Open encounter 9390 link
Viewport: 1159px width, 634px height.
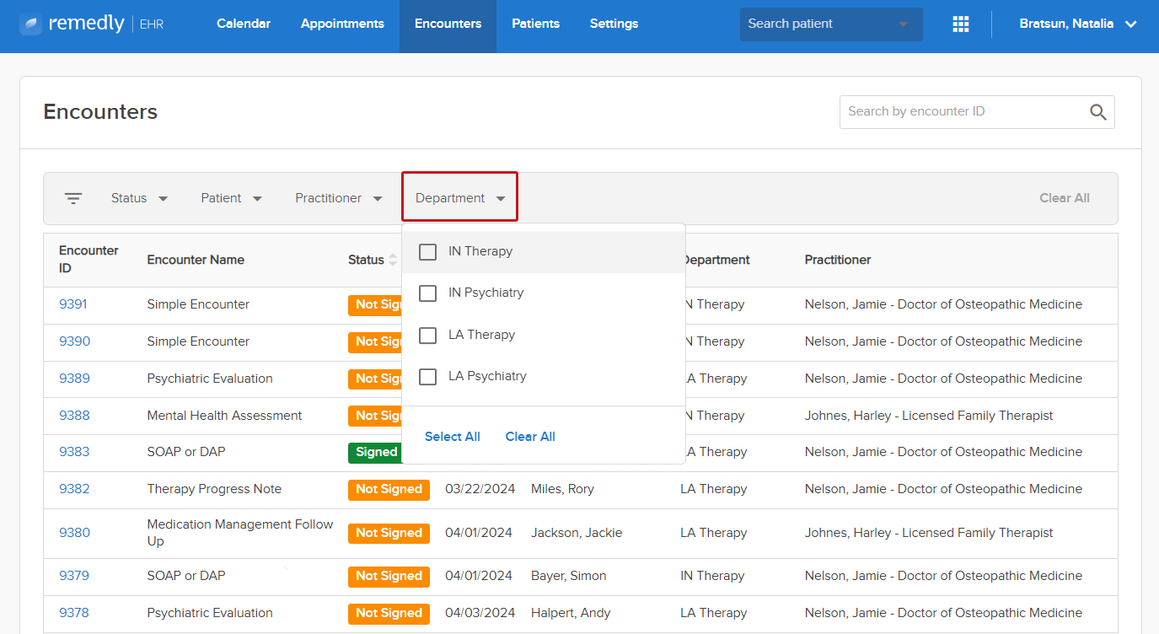74,341
